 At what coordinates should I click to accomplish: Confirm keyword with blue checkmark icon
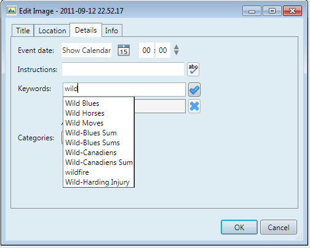click(x=194, y=90)
